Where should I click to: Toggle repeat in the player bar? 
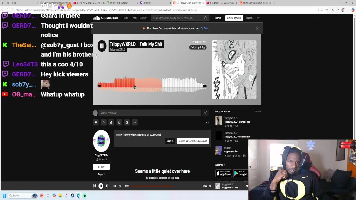pyautogui.click(x=120, y=186)
